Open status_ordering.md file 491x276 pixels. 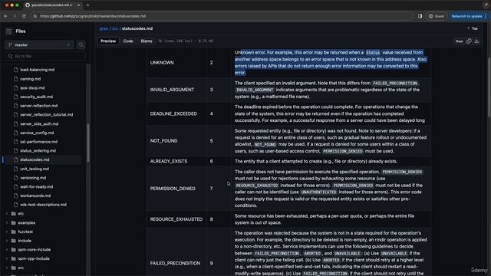(38, 151)
